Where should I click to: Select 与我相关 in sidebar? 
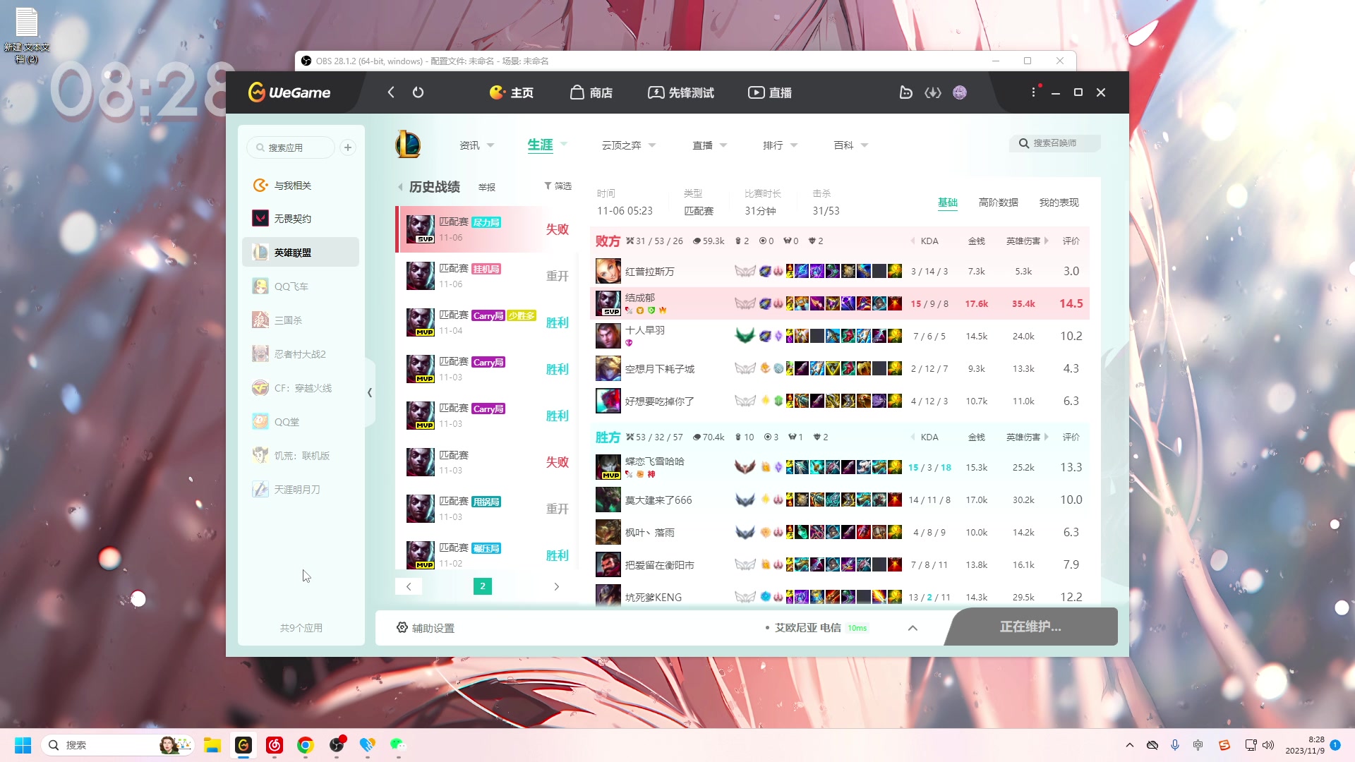tap(301, 185)
